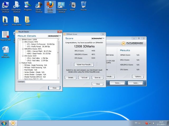Open the Recycle Bin (Кошче) icon
Viewport: 169px width, 126px height.
pyautogui.click(x=83, y=6)
